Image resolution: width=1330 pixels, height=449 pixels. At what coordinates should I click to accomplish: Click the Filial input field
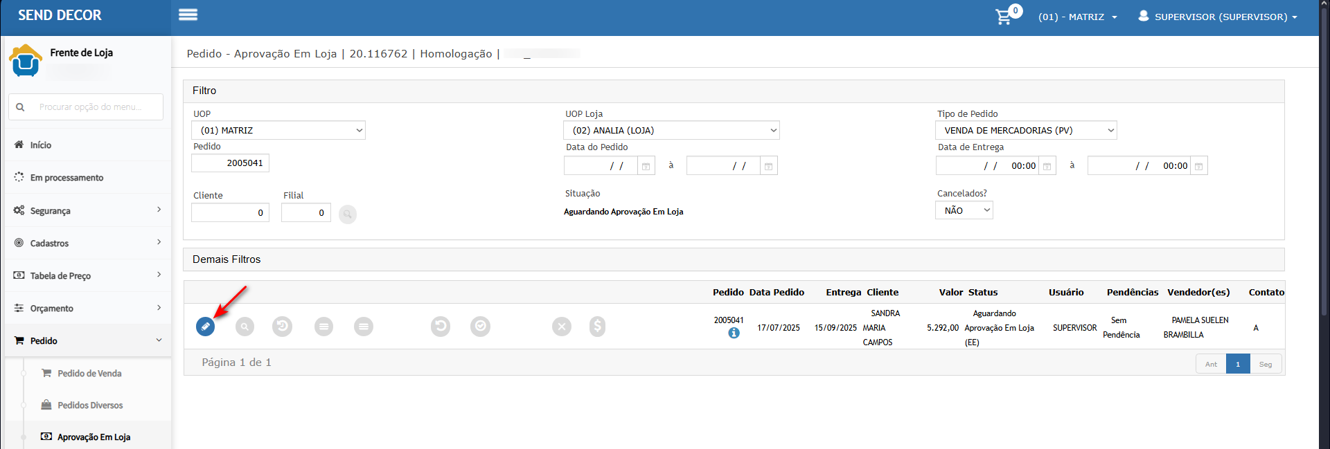306,212
